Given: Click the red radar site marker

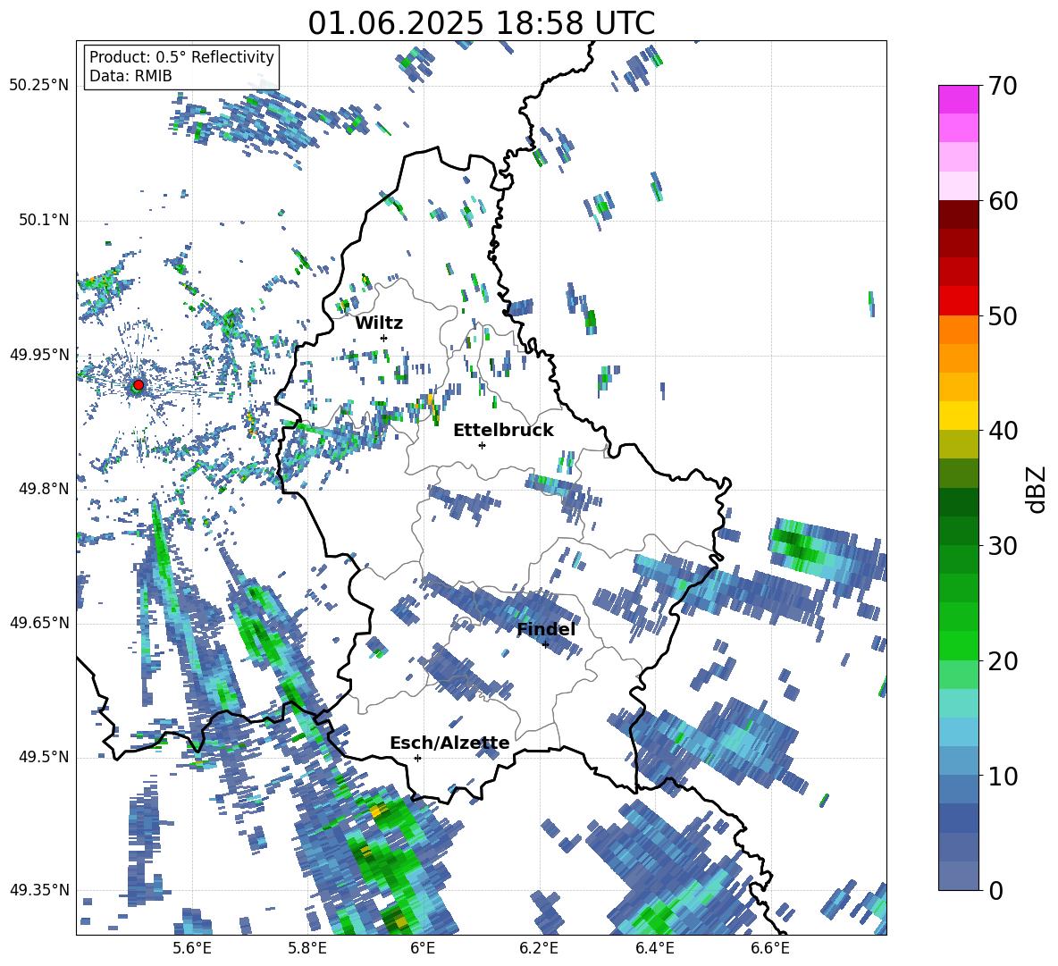Looking at the screenshot, I should [139, 384].
